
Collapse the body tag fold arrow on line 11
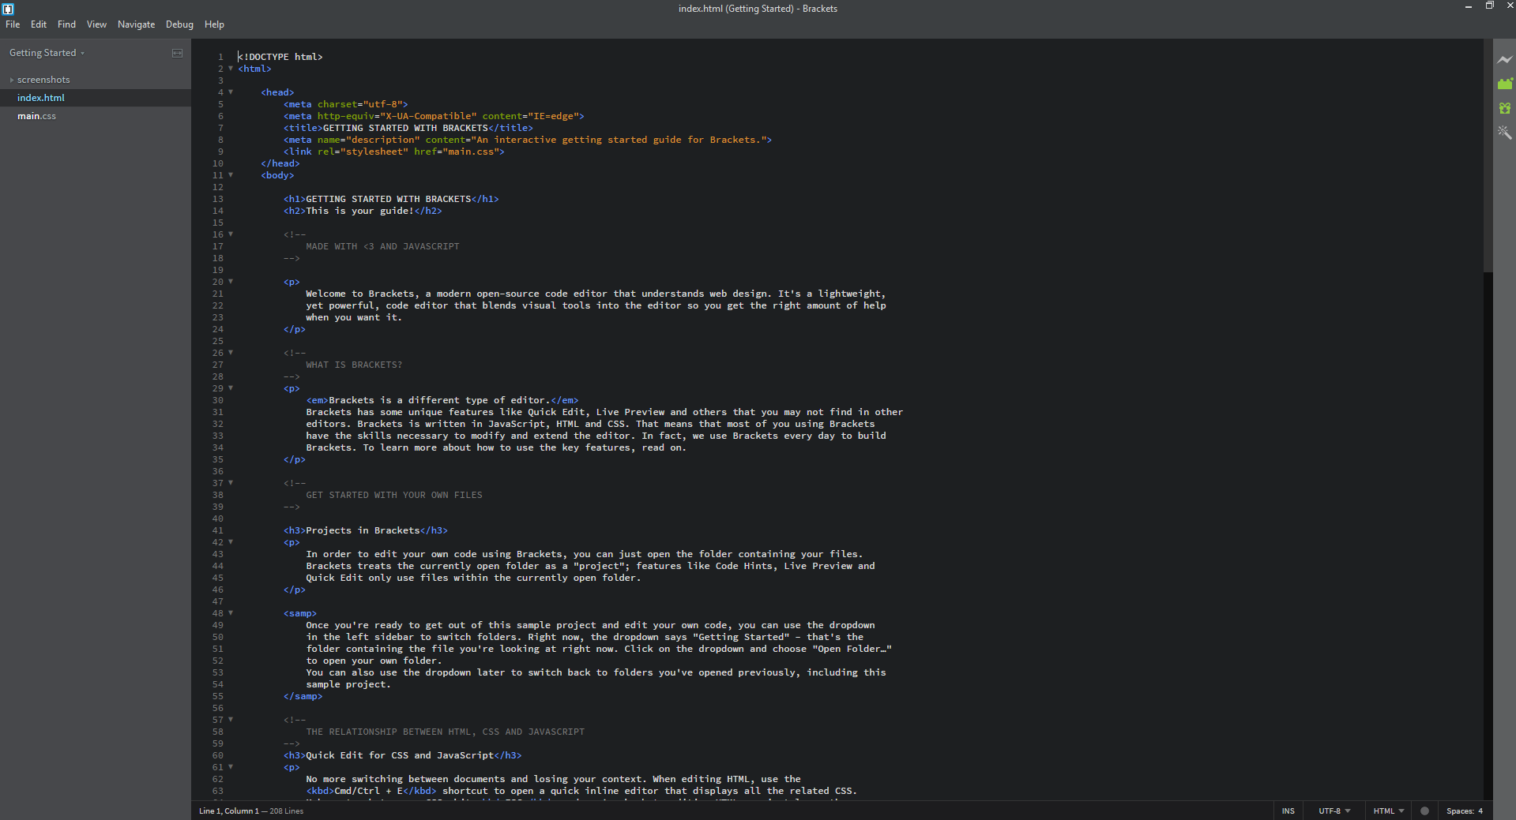[231, 175]
